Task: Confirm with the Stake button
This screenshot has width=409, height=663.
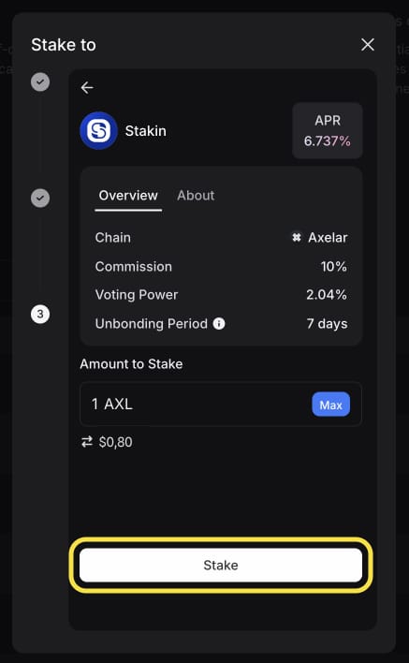Action: pyautogui.click(x=221, y=565)
